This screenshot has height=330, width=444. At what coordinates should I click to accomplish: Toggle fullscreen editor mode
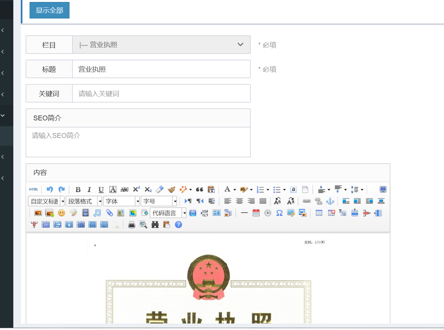point(383,189)
